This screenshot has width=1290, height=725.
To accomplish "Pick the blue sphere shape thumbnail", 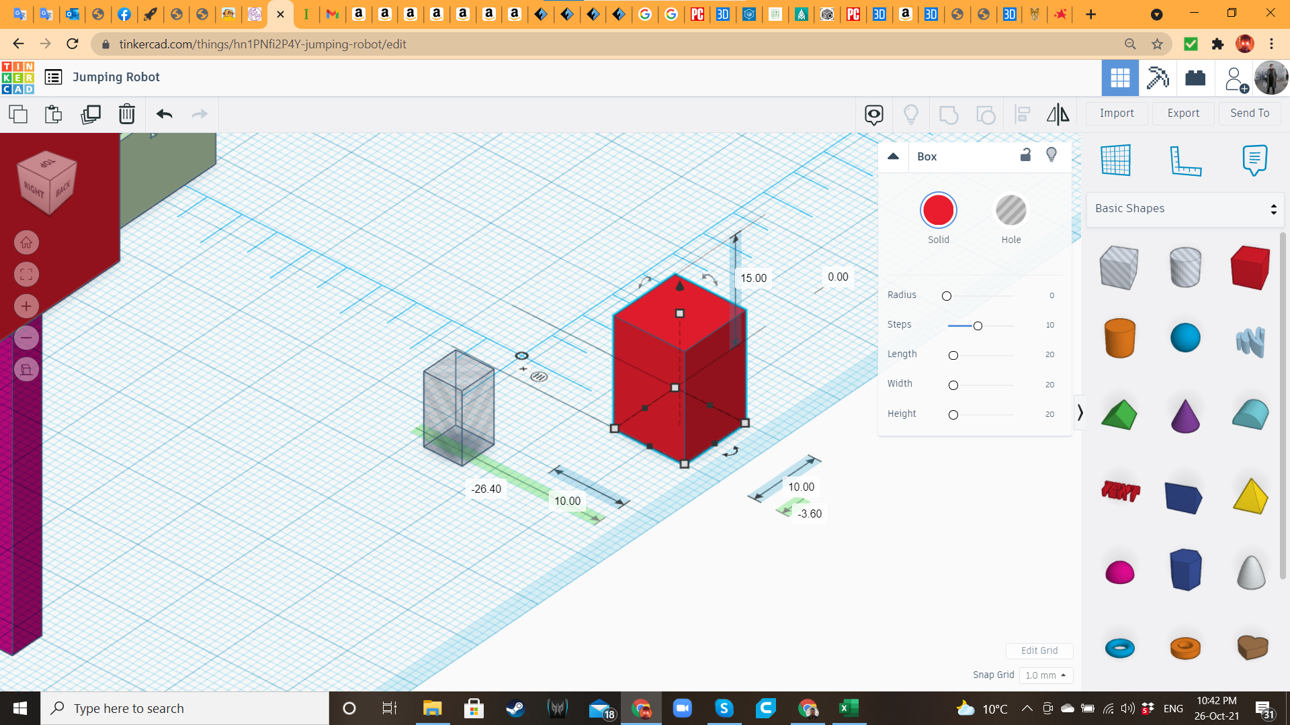I will (x=1185, y=338).
